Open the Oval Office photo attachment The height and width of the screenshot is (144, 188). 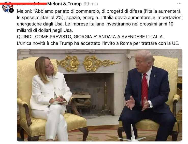[x=99, y=95]
